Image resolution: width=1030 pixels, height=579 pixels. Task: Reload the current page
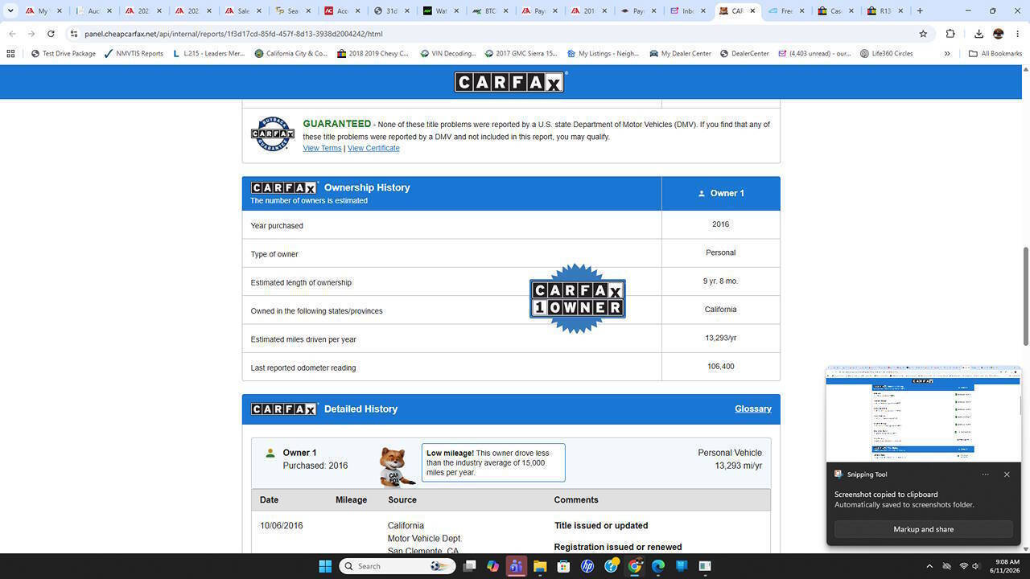pyautogui.click(x=51, y=34)
